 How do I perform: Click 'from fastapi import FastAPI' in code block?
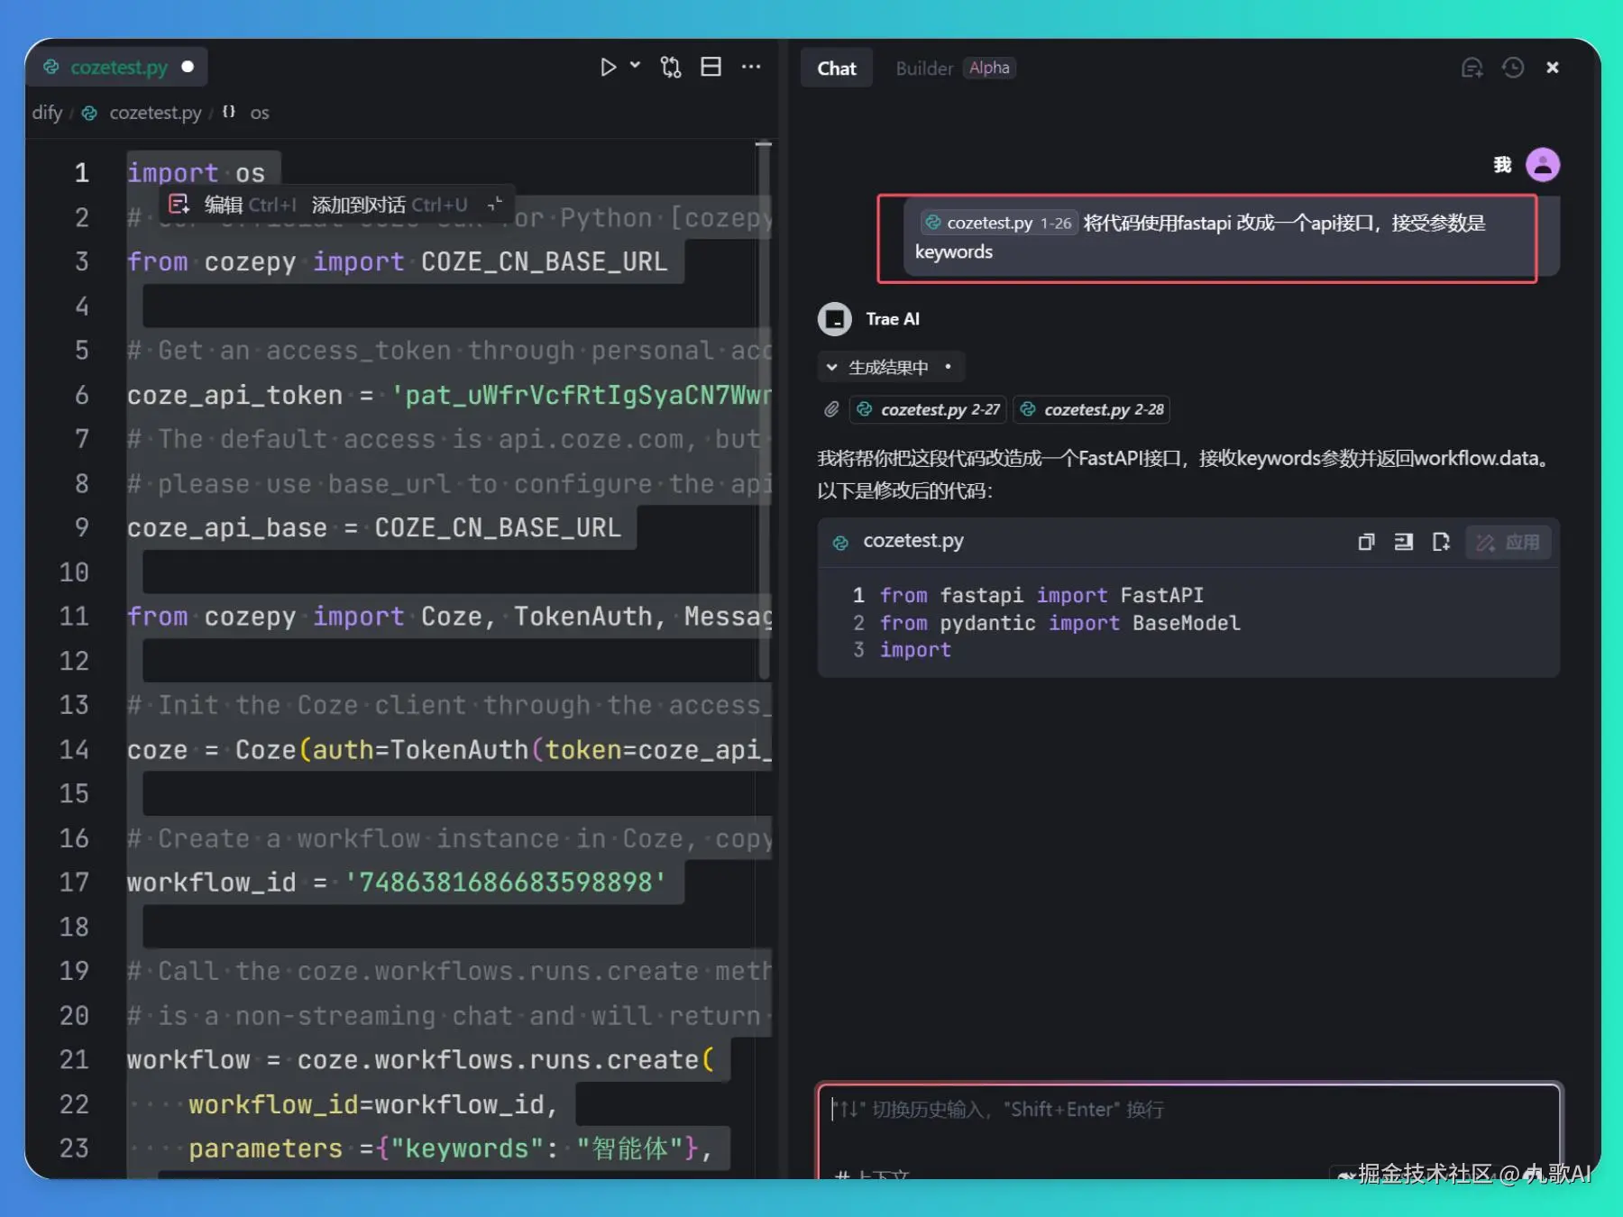click(1041, 595)
